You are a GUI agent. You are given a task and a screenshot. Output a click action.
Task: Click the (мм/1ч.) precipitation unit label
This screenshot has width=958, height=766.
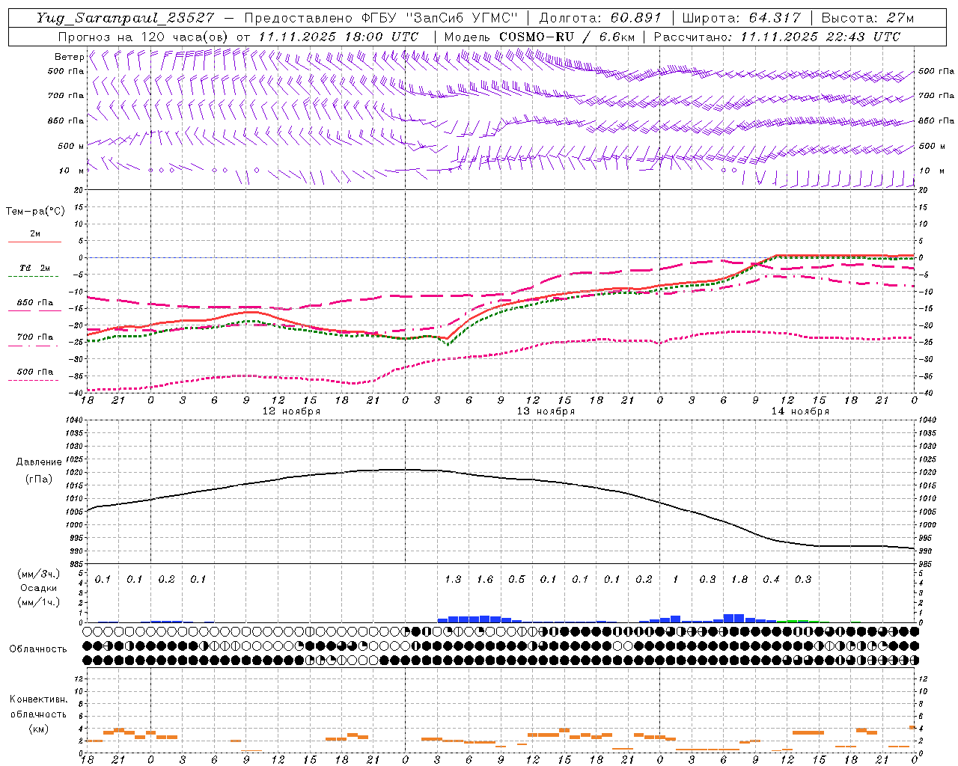[37, 602]
